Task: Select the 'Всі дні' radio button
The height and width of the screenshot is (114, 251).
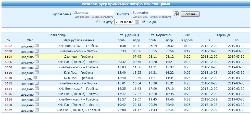Action: (x=144, y=22)
